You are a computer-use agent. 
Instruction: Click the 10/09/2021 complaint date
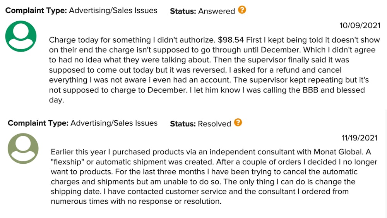(360, 26)
